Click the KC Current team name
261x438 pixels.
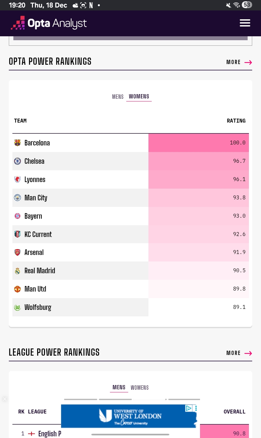click(x=38, y=234)
